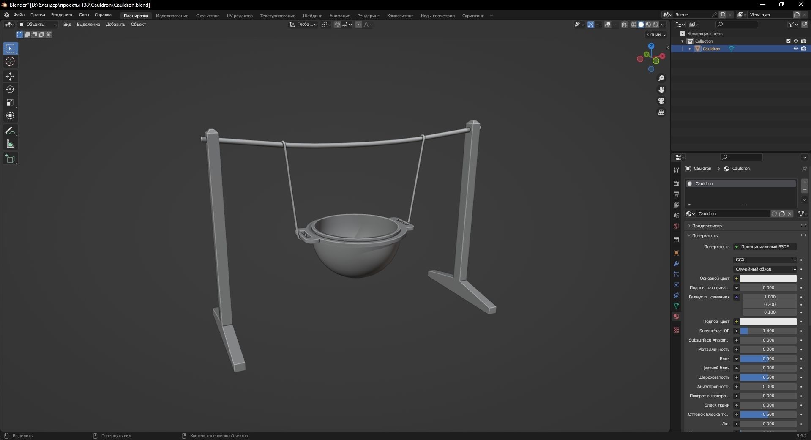Click the Основной цвет color swatch
Image resolution: width=811 pixels, height=440 pixels.
768,279
